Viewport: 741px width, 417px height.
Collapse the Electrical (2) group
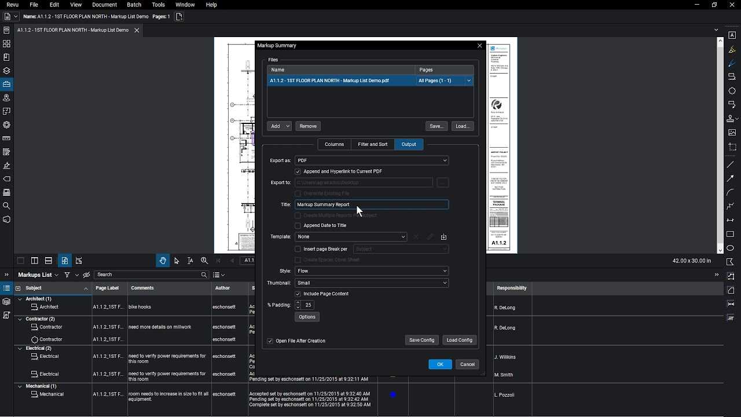click(x=20, y=349)
